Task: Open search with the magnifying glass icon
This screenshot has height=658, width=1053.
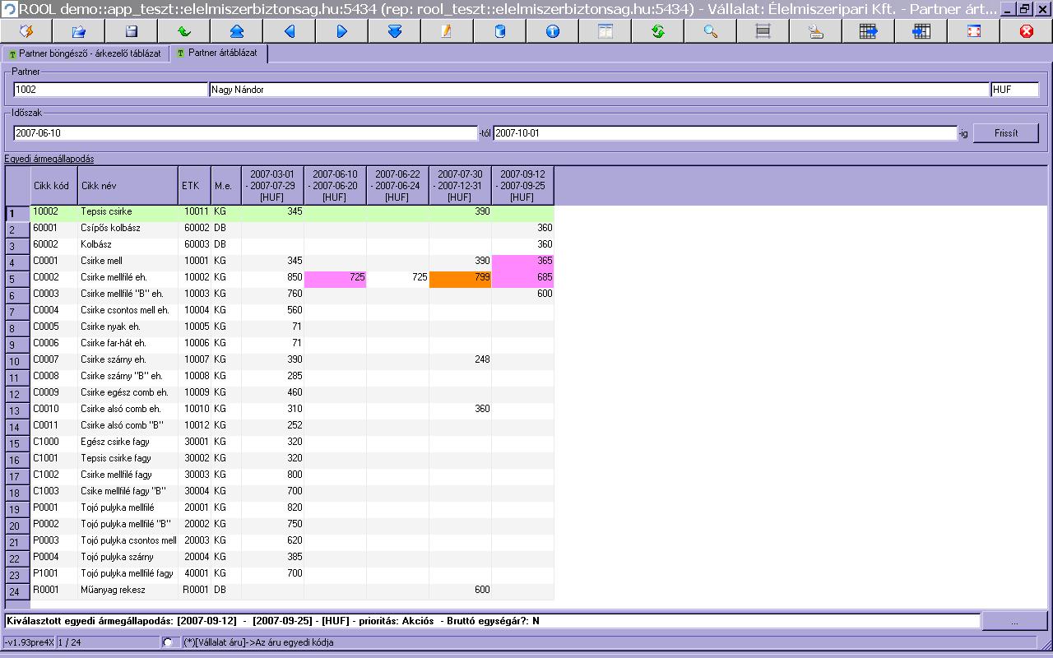Action: [711, 31]
